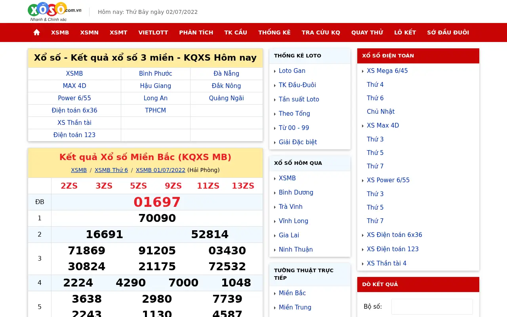Click the Bộ số input field
This screenshot has height=317, width=507.
coord(432,307)
